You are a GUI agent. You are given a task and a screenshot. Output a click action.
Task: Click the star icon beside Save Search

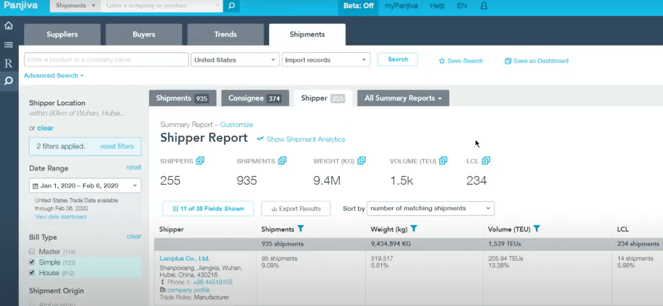point(442,61)
